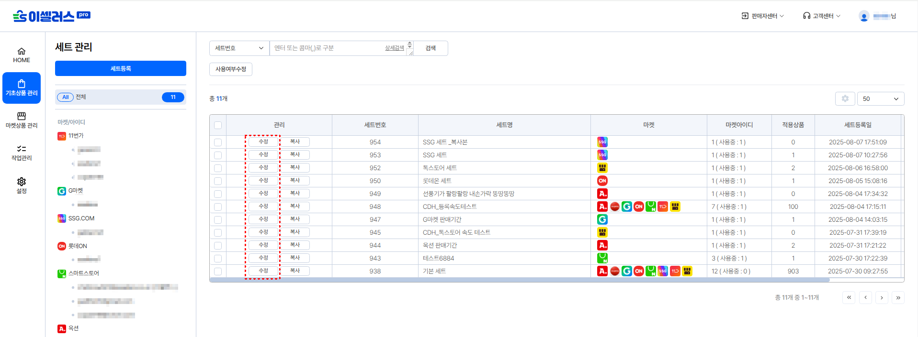
Task: Click 옥션 market icon in row 949
Action: click(x=602, y=194)
